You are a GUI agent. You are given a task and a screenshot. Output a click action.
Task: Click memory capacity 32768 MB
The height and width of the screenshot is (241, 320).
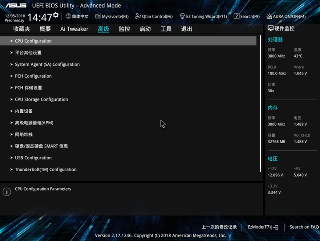point(276,142)
